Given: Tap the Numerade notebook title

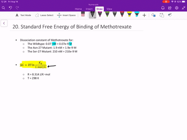Looking at the screenshot, I should 93,5.
